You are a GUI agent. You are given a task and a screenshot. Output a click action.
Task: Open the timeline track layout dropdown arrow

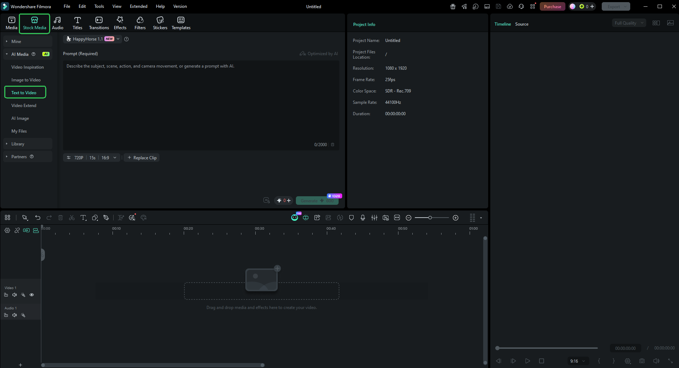click(x=481, y=218)
